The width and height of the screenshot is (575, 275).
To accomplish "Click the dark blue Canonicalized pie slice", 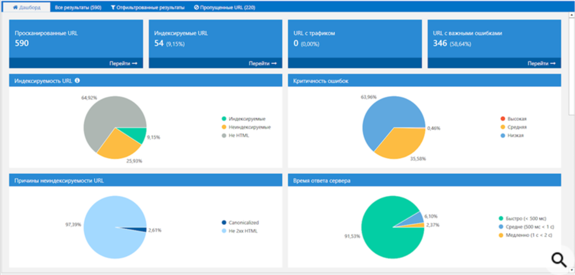I will coord(138,229).
